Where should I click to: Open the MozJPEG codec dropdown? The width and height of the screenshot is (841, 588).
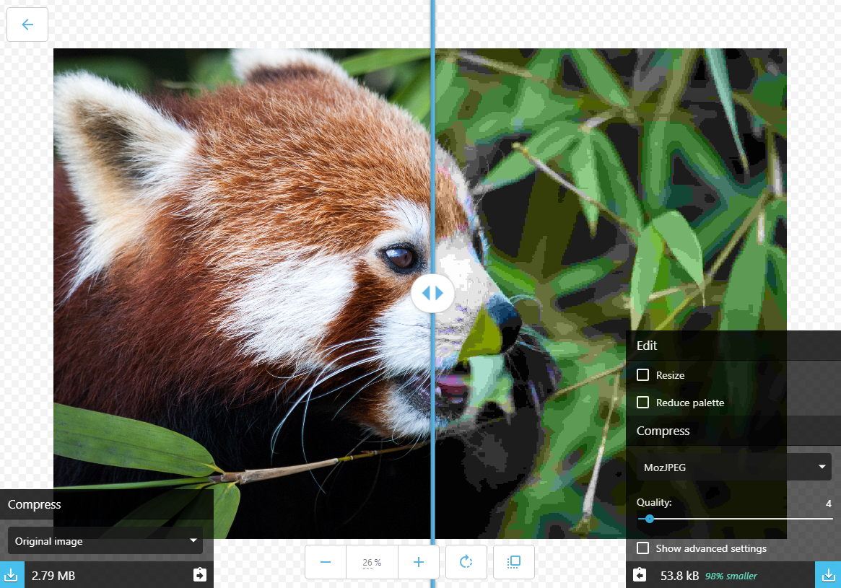click(733, 467)
